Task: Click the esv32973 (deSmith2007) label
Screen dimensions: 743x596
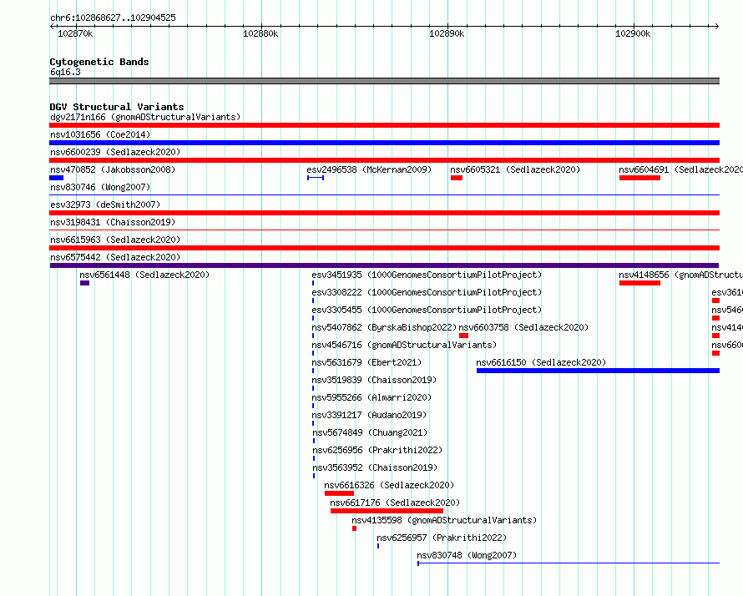Action: point(105,205)
